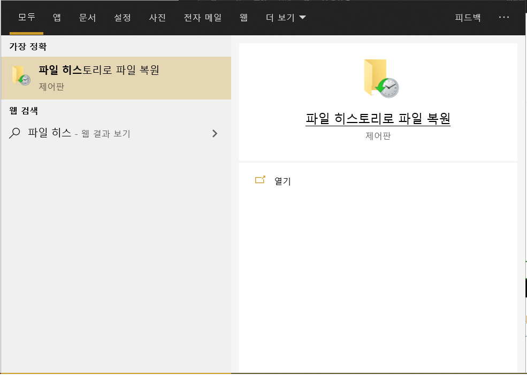Open 파일 히스토리로 파일 복원 link in preview
Image resolution: width=527 pixels, height=375 pixels.
(378, 120)
